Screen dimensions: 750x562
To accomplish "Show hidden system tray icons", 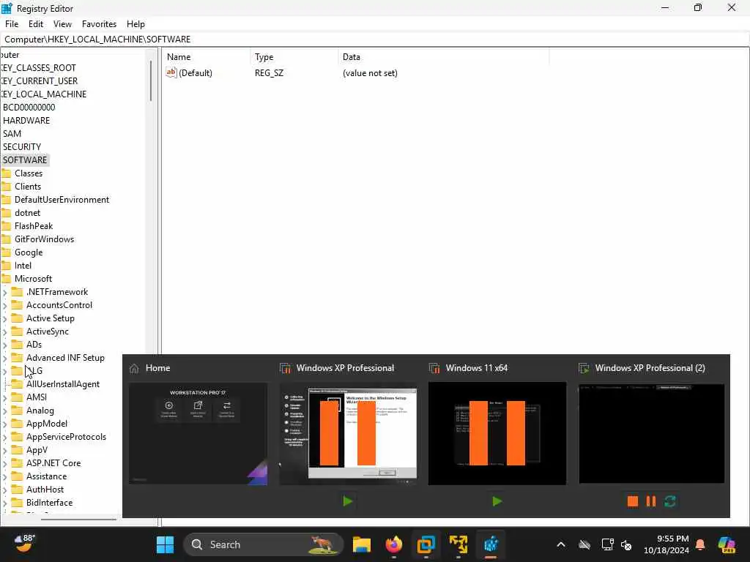I will tap(560, 544).
